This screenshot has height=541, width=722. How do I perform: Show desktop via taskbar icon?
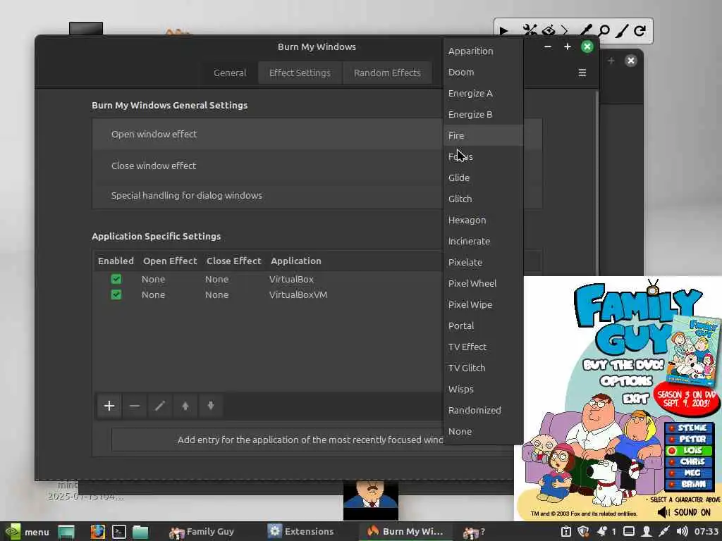tap(66, 532)
